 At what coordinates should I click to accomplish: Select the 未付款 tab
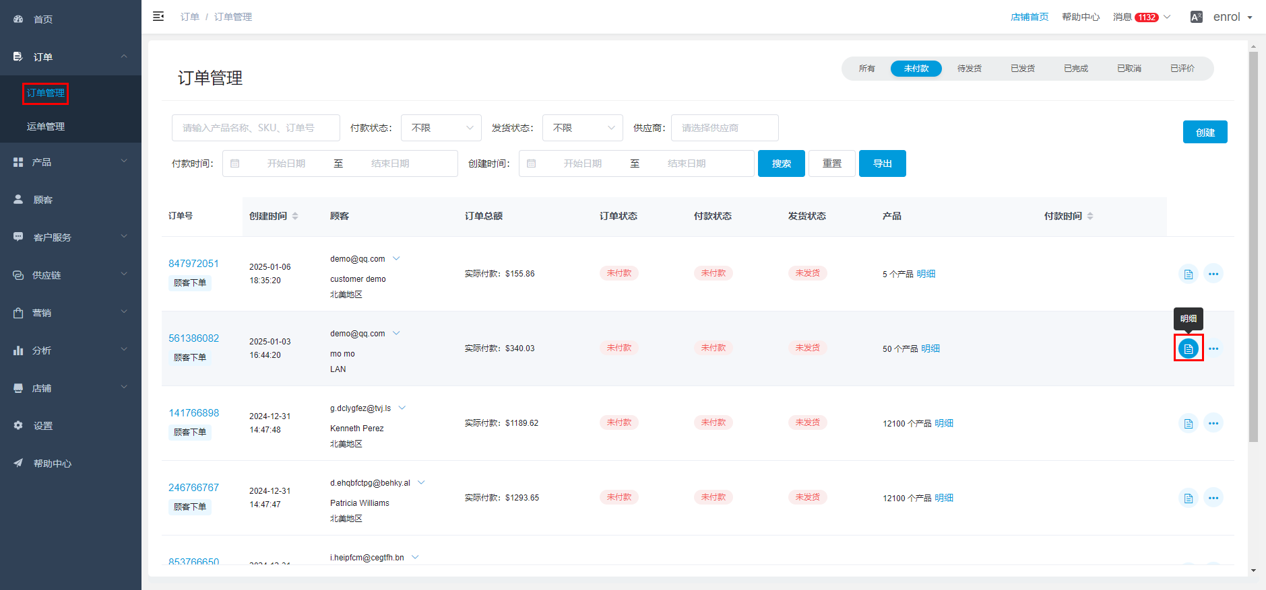coord(916,69)
